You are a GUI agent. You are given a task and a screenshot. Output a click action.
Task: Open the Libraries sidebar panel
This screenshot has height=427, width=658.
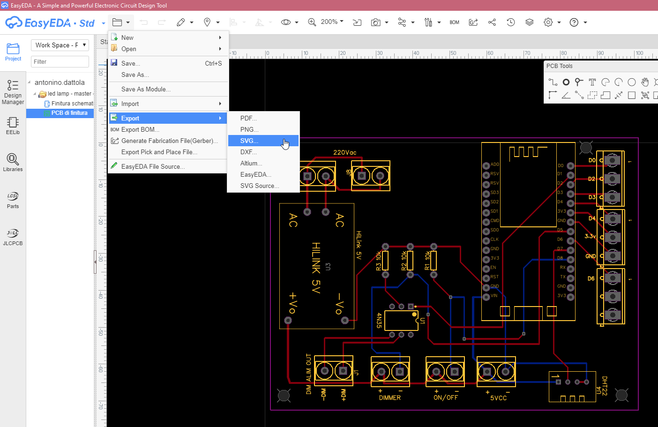[x=13, y=162]
